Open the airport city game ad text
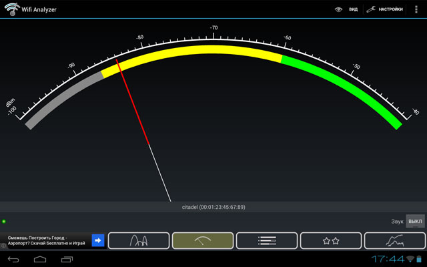Viewport: 427px width, 267px height. [47, 240]
